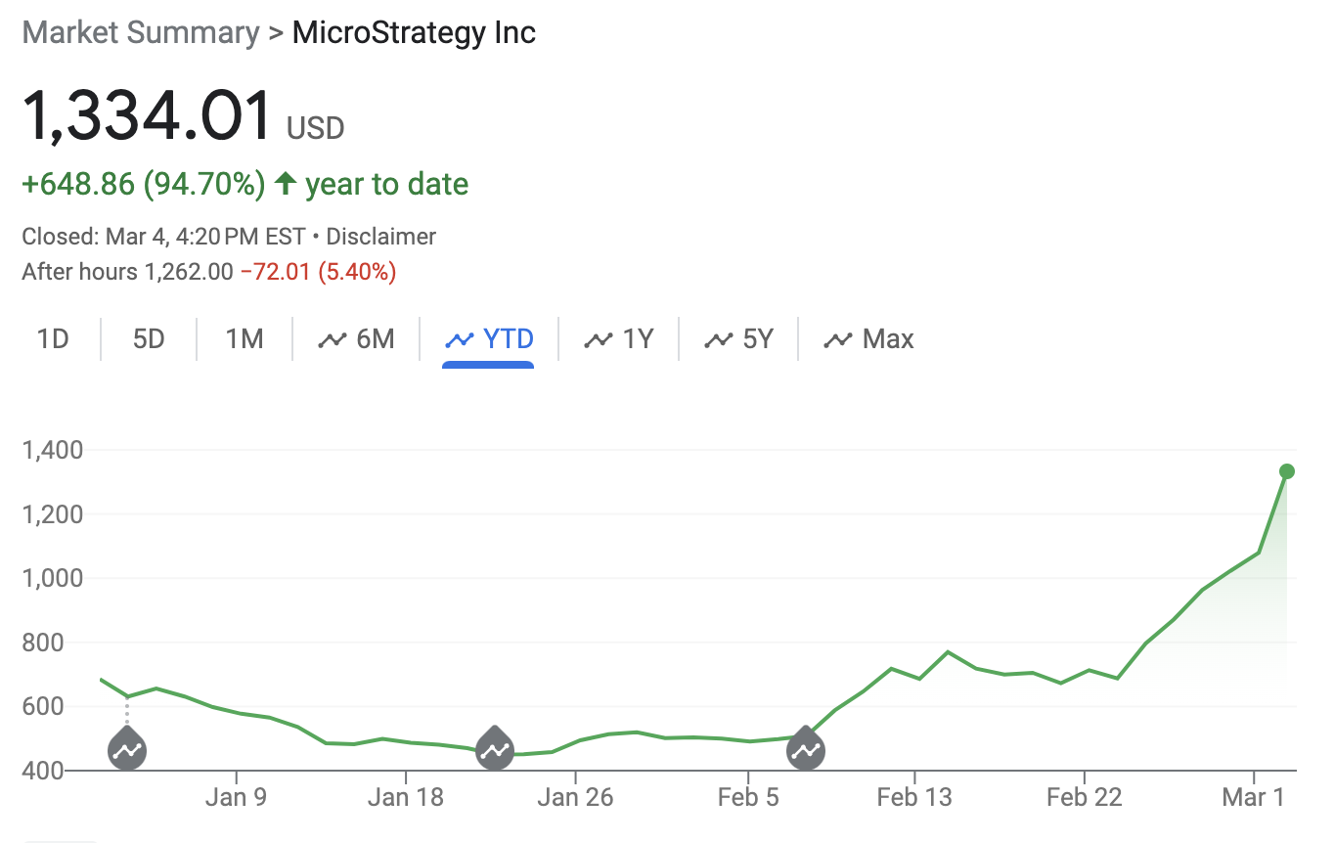Viewport: 1334px width, 843px height.
Task: Switch to the 1D timeframe tab
Action: [x=53, y=338]
